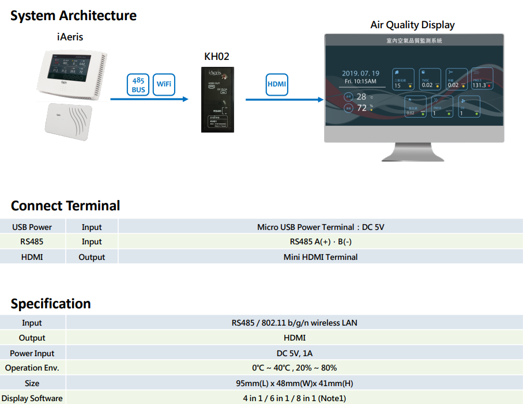
Task: Toggle the red alert dot on PM2.5
Action: point(490,86)
